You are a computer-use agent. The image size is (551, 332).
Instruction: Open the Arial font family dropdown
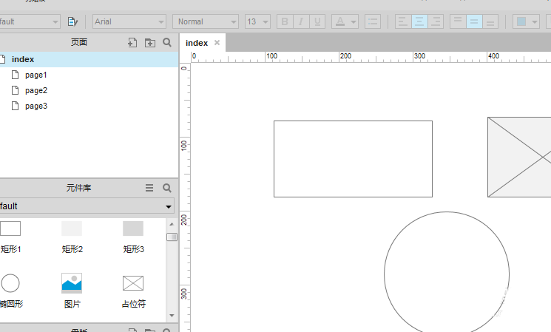[x=129, y=21]
